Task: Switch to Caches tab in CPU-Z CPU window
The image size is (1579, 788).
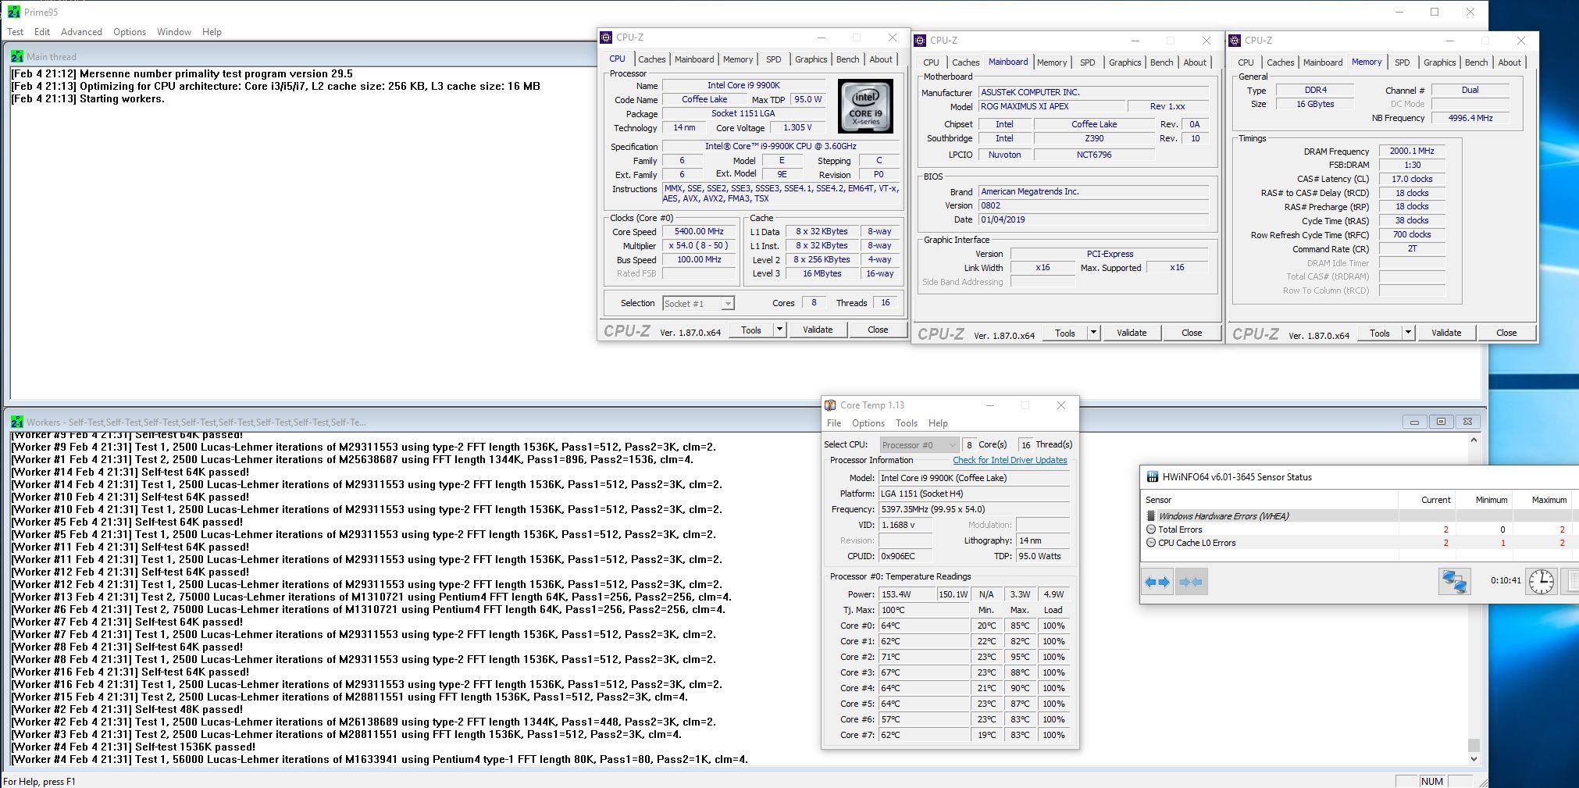Action: (651, 59)
